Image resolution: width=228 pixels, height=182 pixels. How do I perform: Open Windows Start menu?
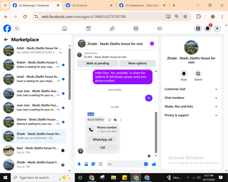pos(5,177)
